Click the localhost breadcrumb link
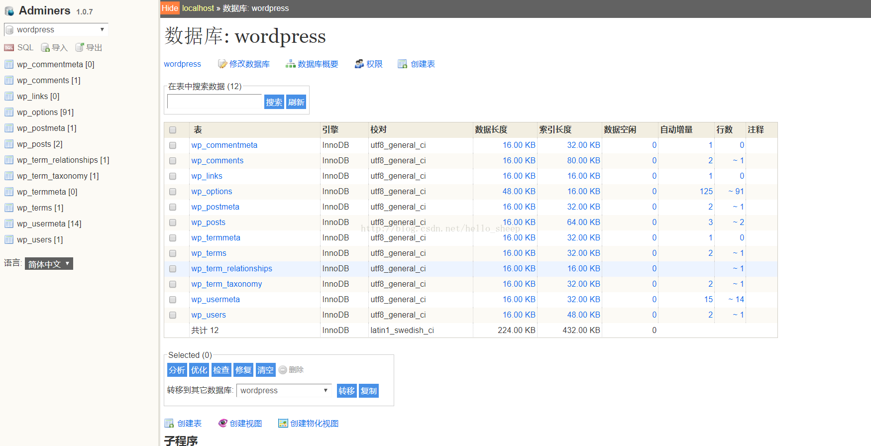This screenshot has height=446, width=871. (x=198, y=8)
